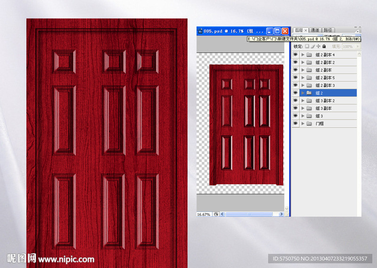This screenshot has height=268, width=377.
Task: Expand the 组 2 副本 5 group
Action: [303, 78]
